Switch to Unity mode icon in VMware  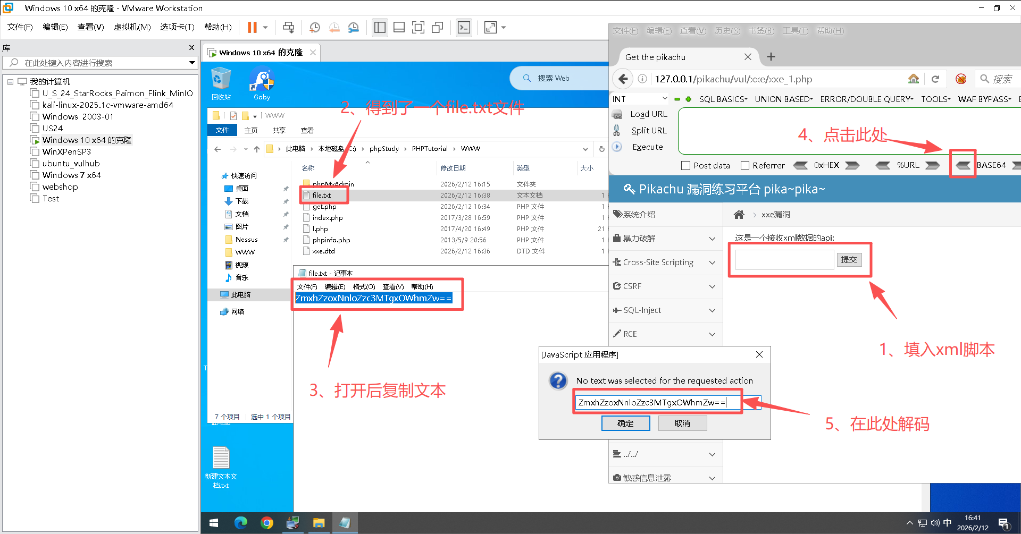click(437, 27)
